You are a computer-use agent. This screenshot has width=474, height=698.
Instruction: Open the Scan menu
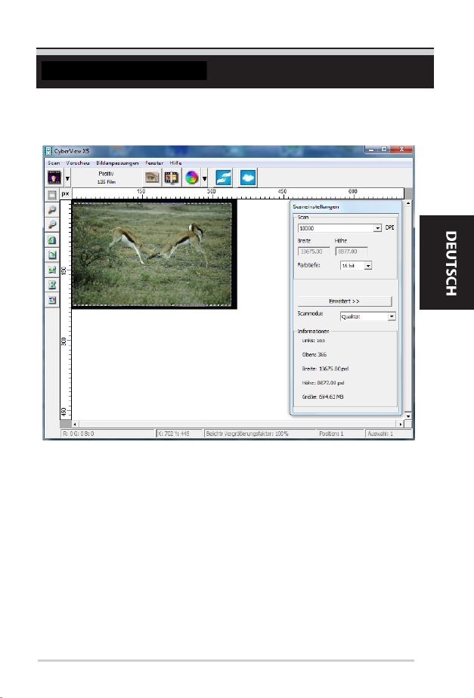click(x=54, y=163)
